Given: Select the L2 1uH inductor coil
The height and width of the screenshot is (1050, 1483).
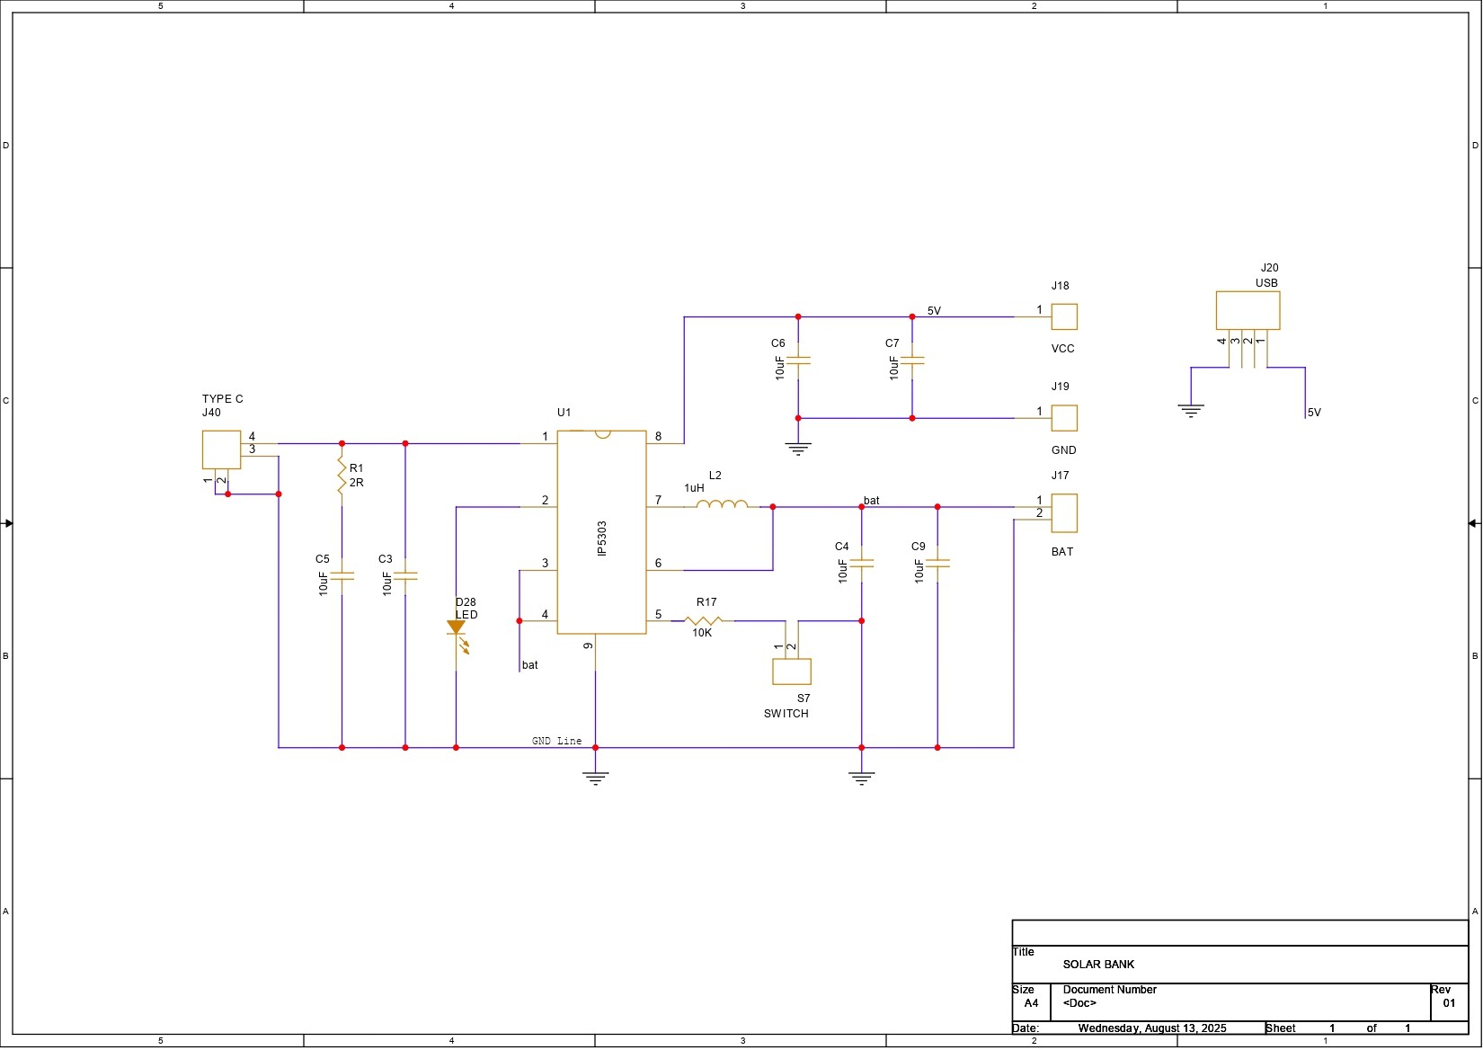Looking at the screenshot, I should (x=721, y=504).
